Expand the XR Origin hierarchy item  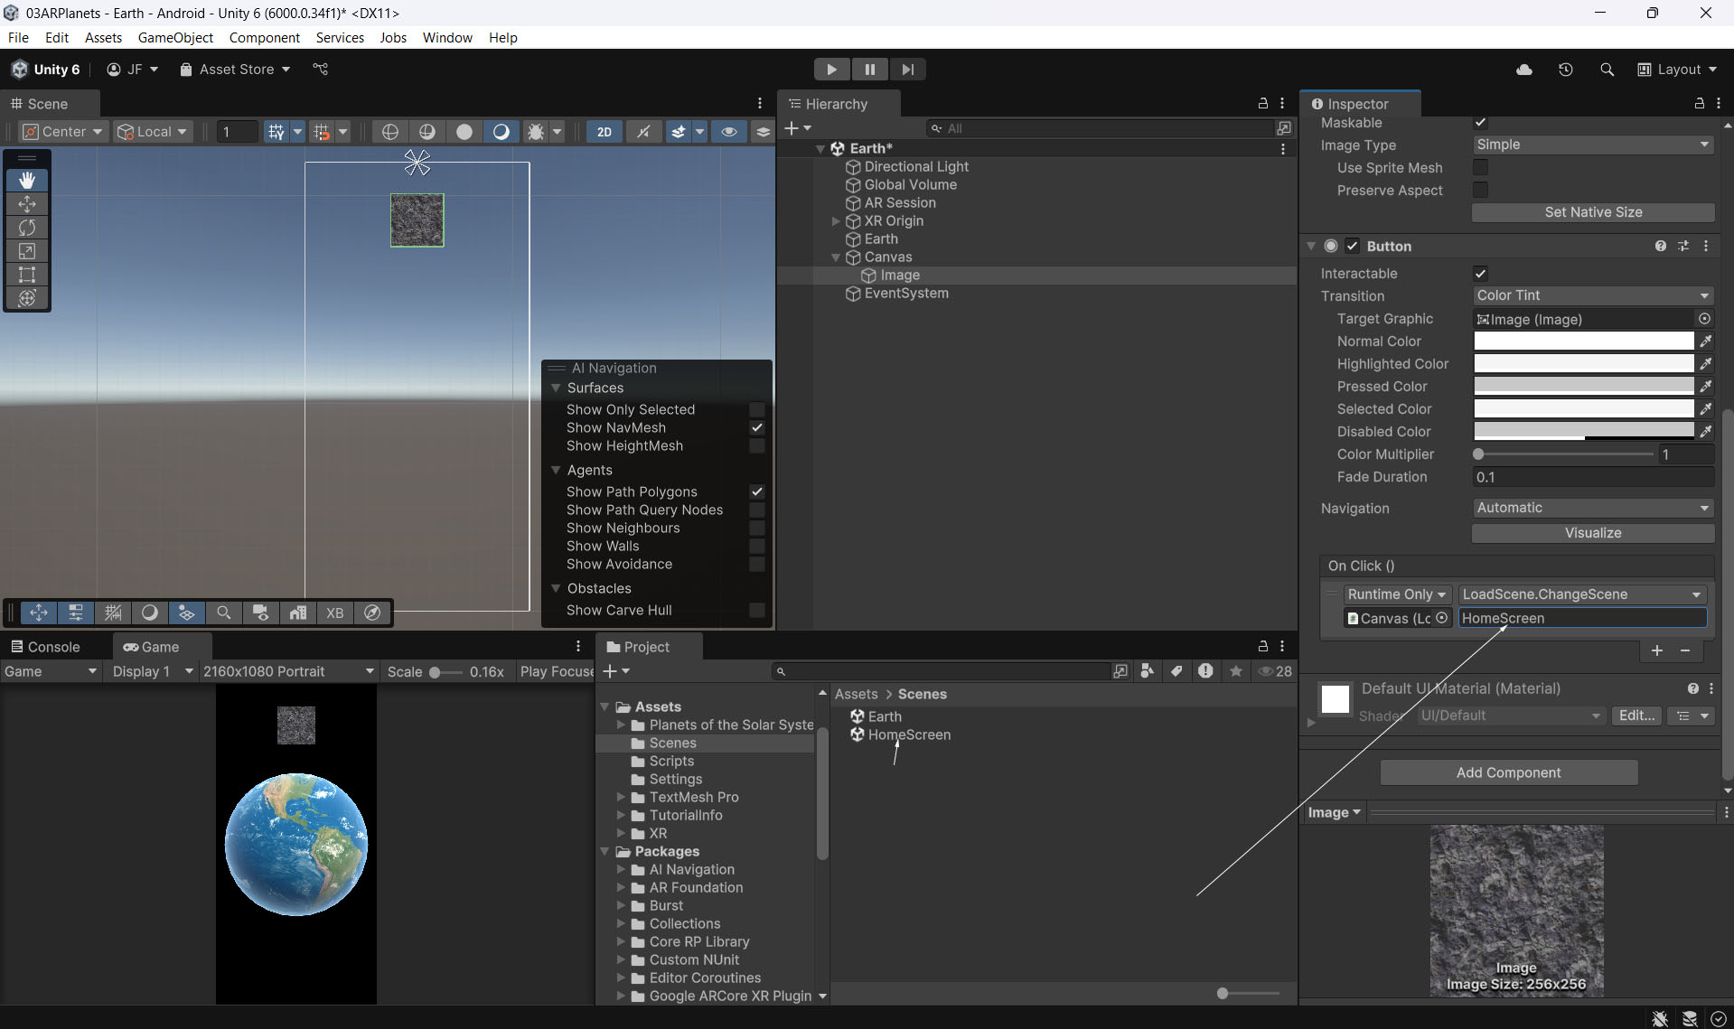(x=836, y=221)
